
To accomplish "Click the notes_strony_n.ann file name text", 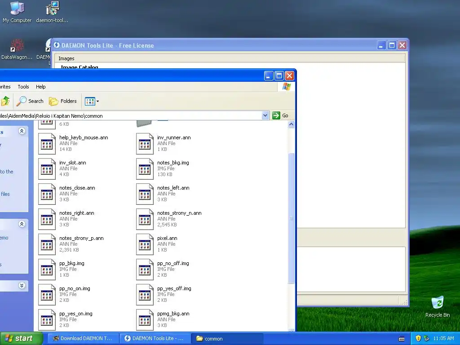I will pos(179,213).
